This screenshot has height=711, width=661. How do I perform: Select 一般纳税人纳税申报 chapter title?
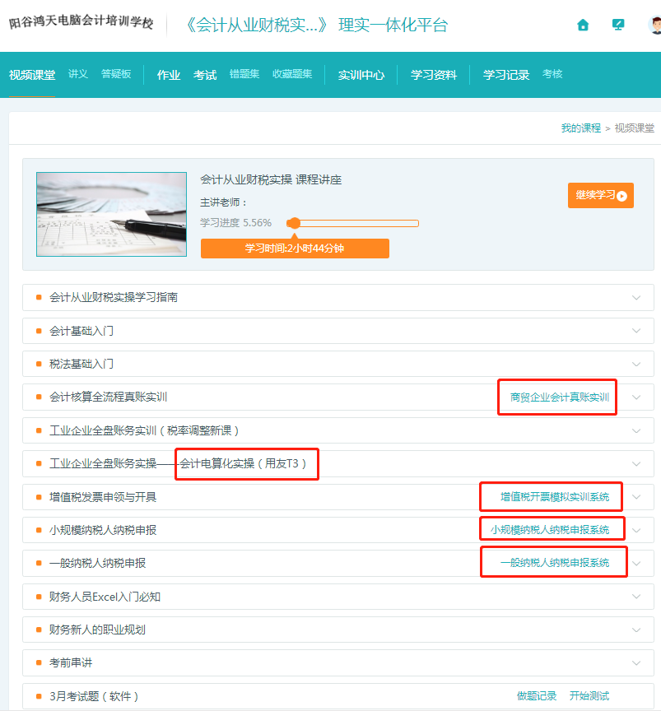click(x=97, y=563)
